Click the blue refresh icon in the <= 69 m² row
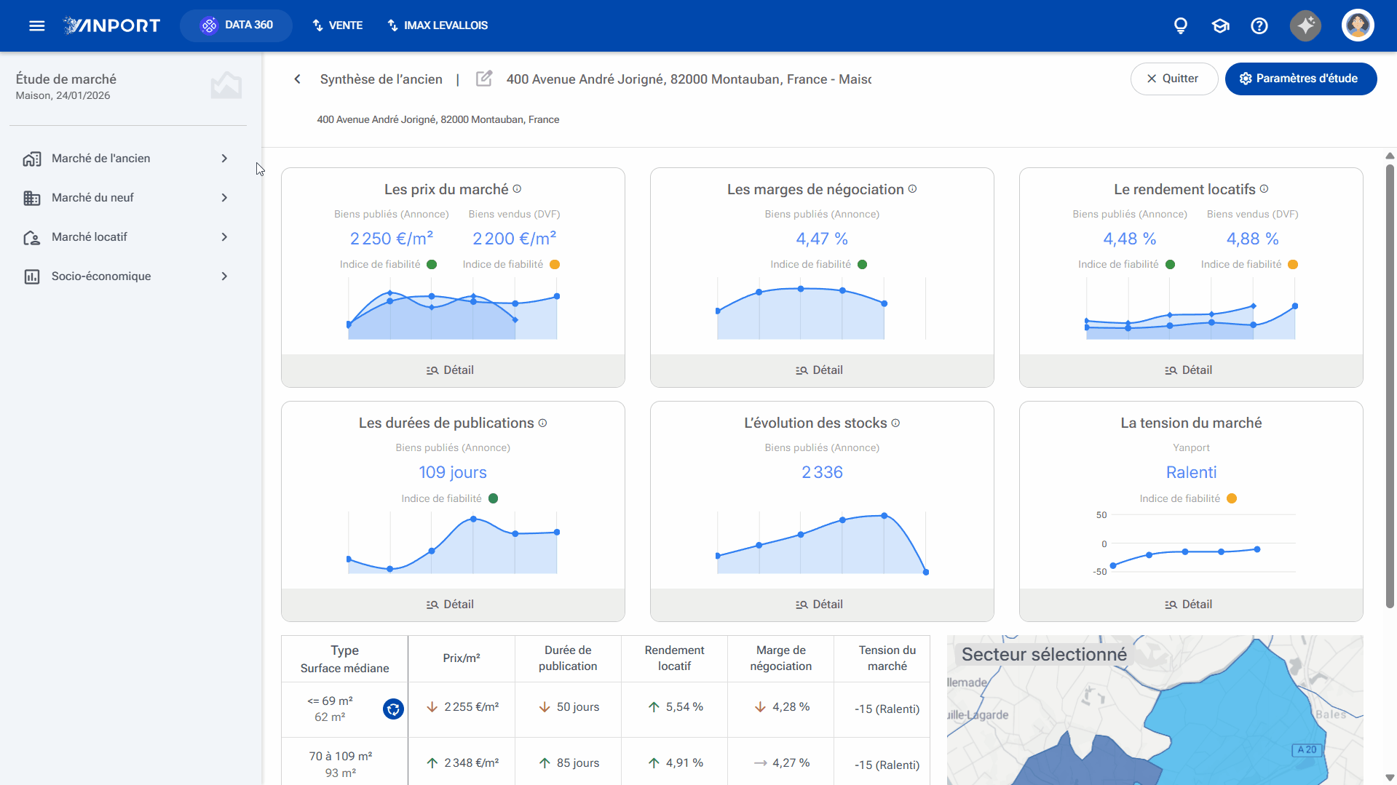The height and width of the screenshot is (785, 1397). (x=393, y=709)
